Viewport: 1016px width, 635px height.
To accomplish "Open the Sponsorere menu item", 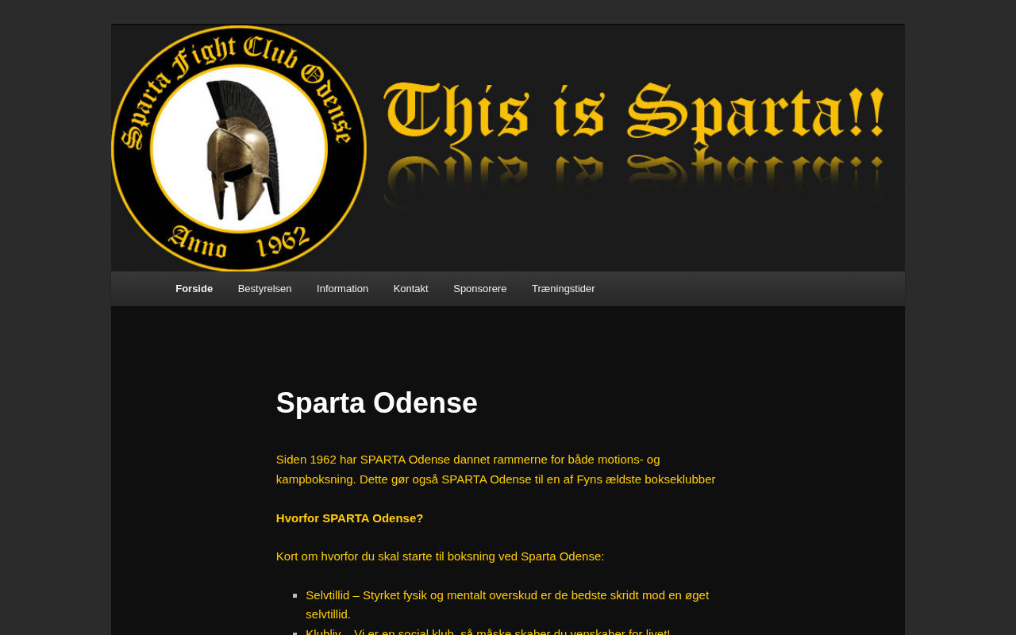I will [x=479, y=289].
